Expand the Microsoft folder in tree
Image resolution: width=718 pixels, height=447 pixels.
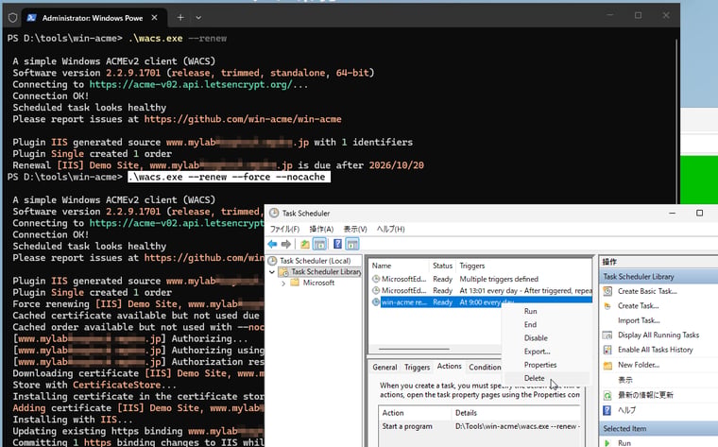pyautogui.click(x=283, y=284)
